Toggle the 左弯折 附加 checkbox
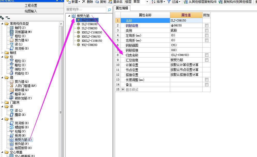Image resolution: width=257 pixels, height=157 pixels. pyautogui.click(x=207, y=35)
